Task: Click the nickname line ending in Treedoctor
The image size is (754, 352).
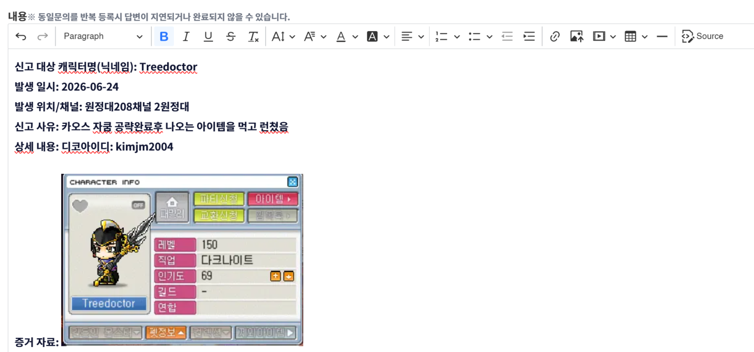Action: tap(106, 67)
